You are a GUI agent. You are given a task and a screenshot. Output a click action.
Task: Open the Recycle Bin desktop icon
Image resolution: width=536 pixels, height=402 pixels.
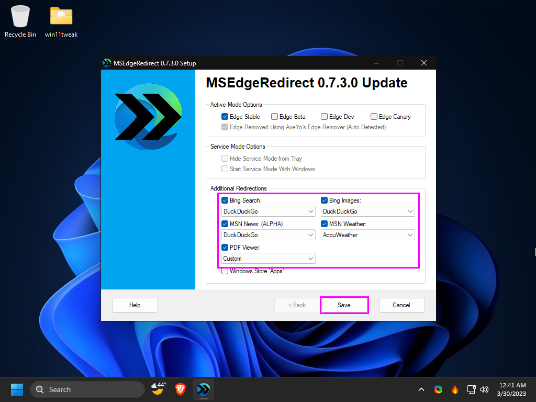click(20, 21)
